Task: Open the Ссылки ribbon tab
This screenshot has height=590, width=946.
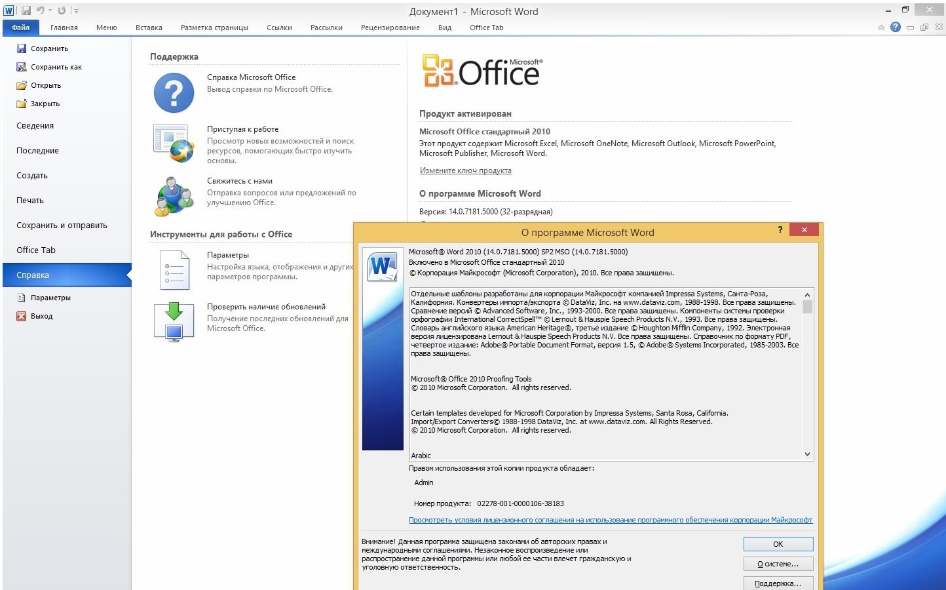Action: 279,28
